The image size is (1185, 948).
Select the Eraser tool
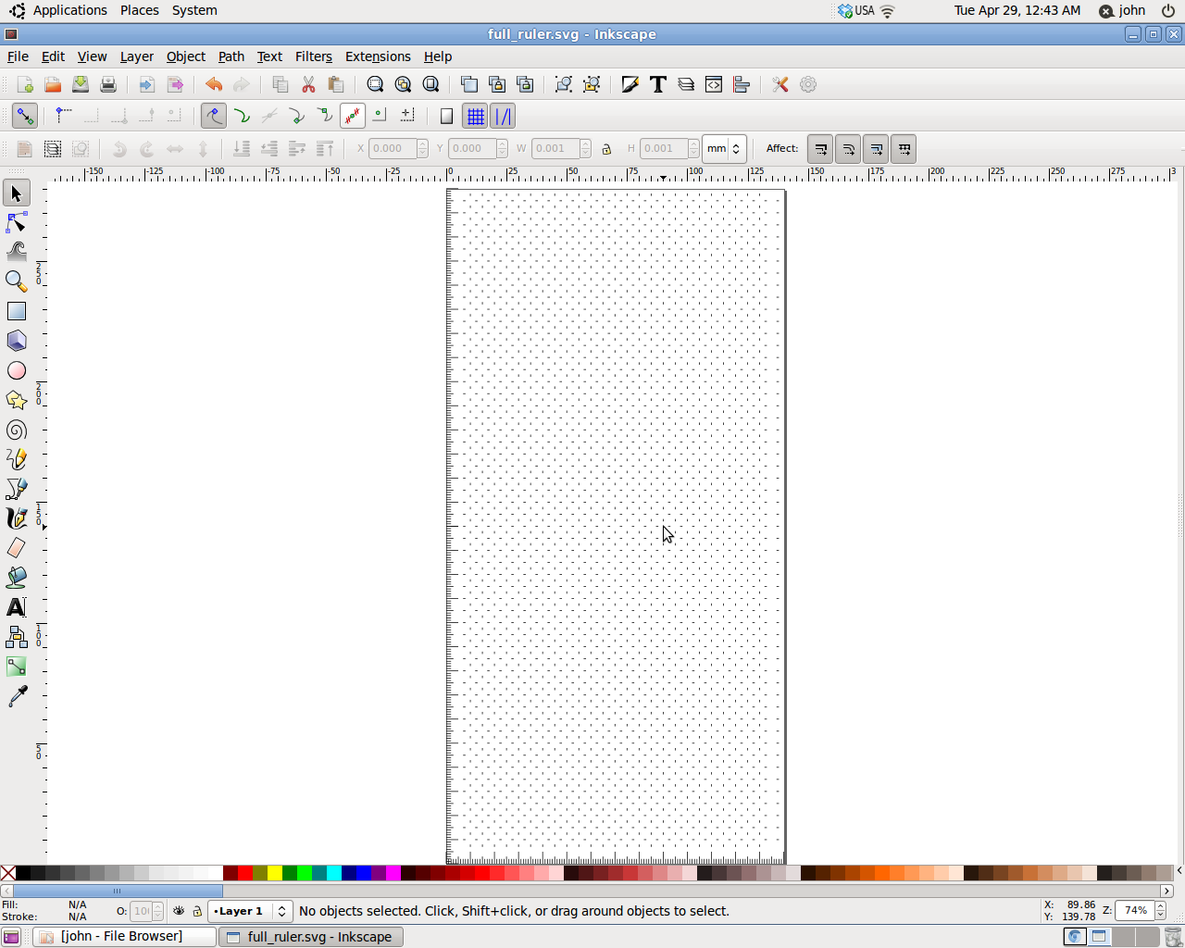point(17,548)
